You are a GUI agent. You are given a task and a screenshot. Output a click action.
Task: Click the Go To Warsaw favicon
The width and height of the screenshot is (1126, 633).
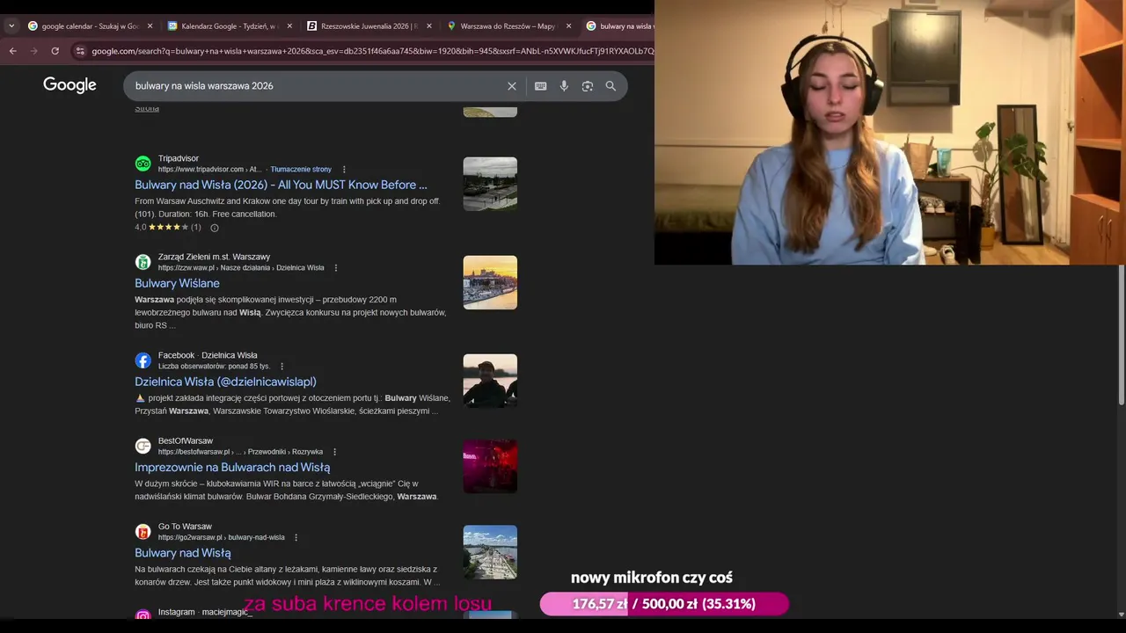143,532
